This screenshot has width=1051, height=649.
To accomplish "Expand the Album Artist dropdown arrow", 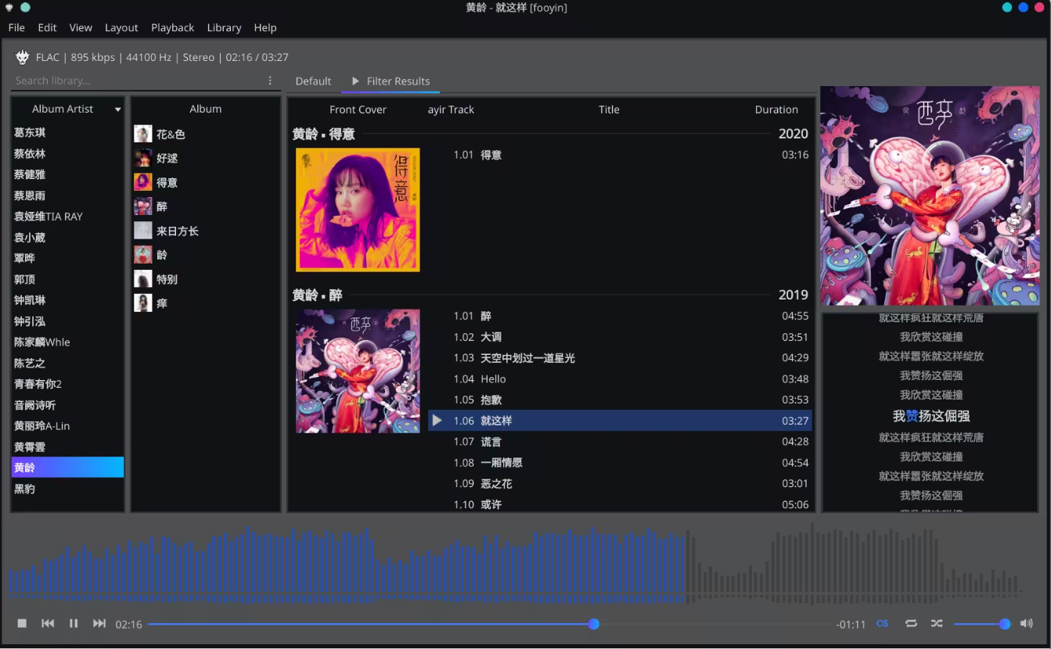I will coord(118,109).
